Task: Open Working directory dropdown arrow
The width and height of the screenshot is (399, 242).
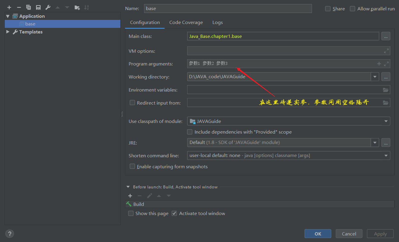Action: point(375,77)
